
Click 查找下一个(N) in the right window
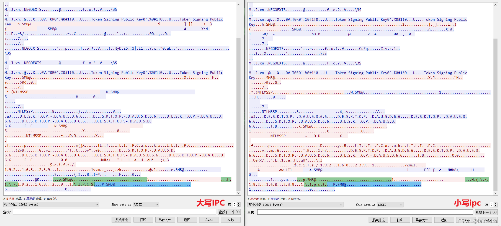pyautogui.click(x=486, y=212)
